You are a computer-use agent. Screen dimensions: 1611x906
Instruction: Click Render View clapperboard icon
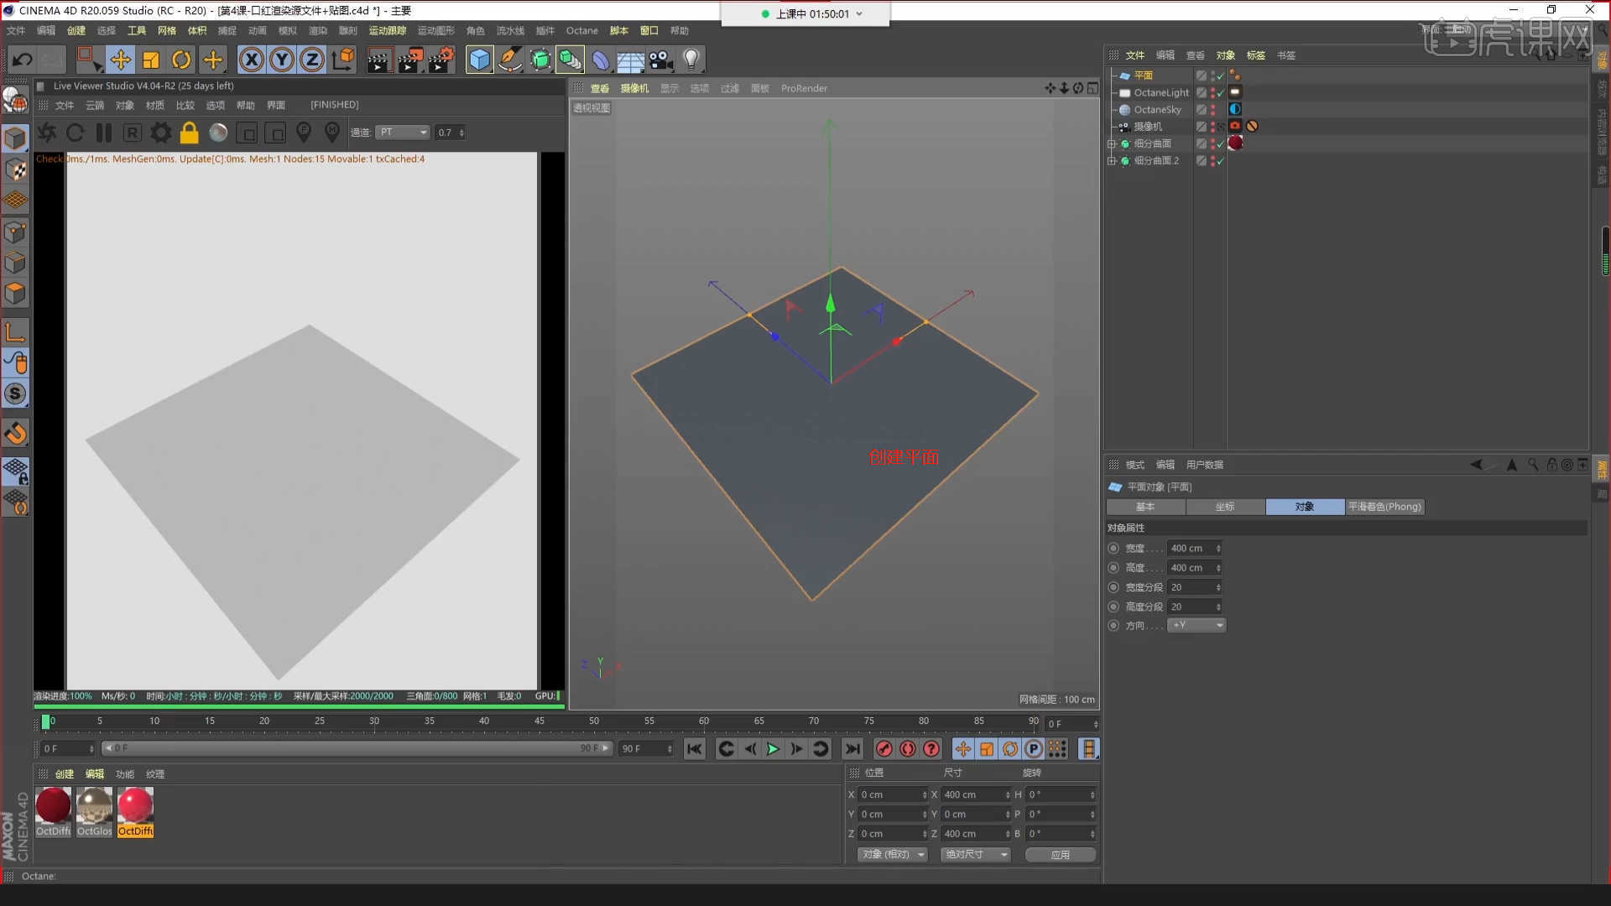coord(379,60)
